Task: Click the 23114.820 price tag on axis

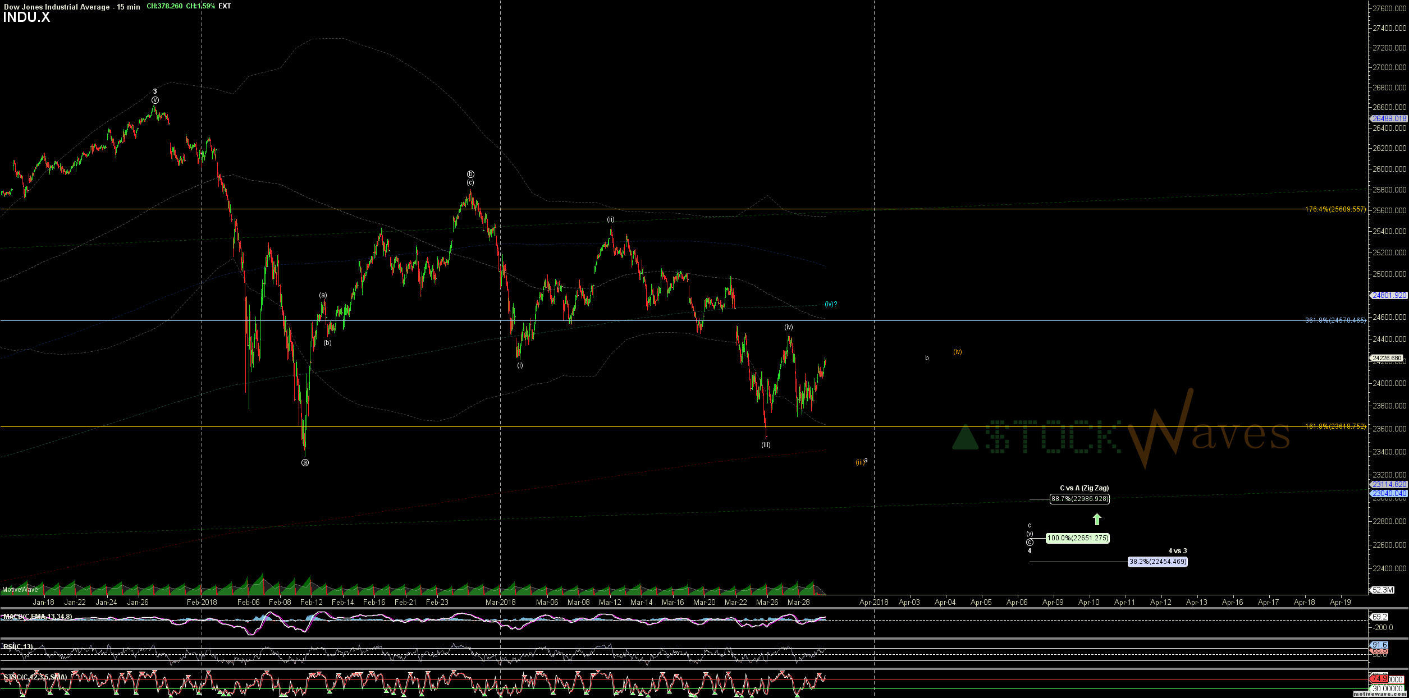Action: click(1389, 484)
